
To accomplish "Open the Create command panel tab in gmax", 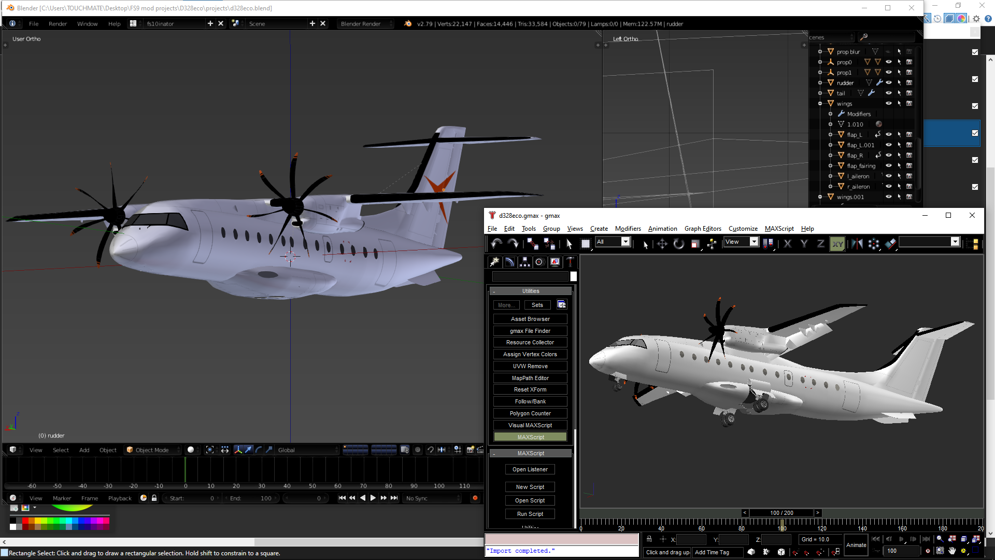I will pos(494,262).
